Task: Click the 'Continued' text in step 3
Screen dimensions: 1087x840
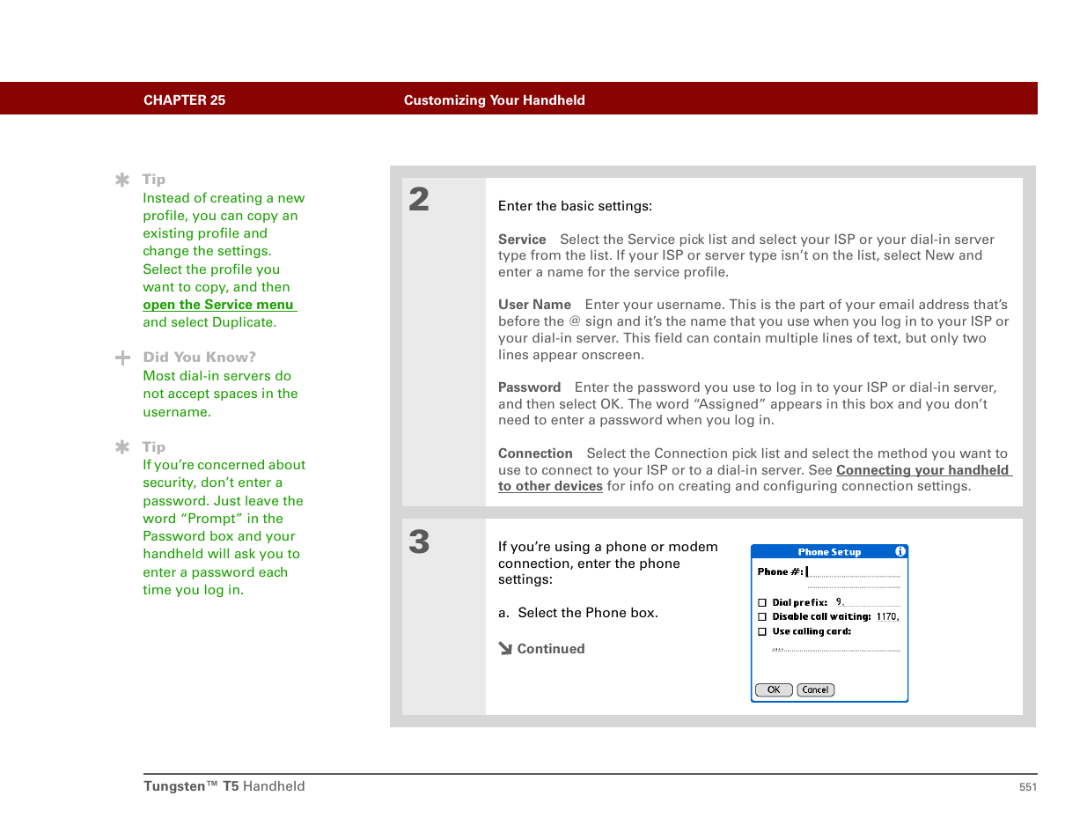Action: point(551,649)
